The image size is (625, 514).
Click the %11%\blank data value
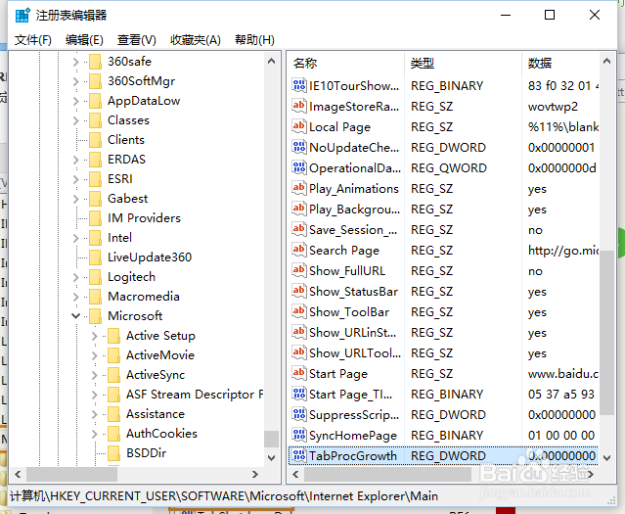click(562, 126)
